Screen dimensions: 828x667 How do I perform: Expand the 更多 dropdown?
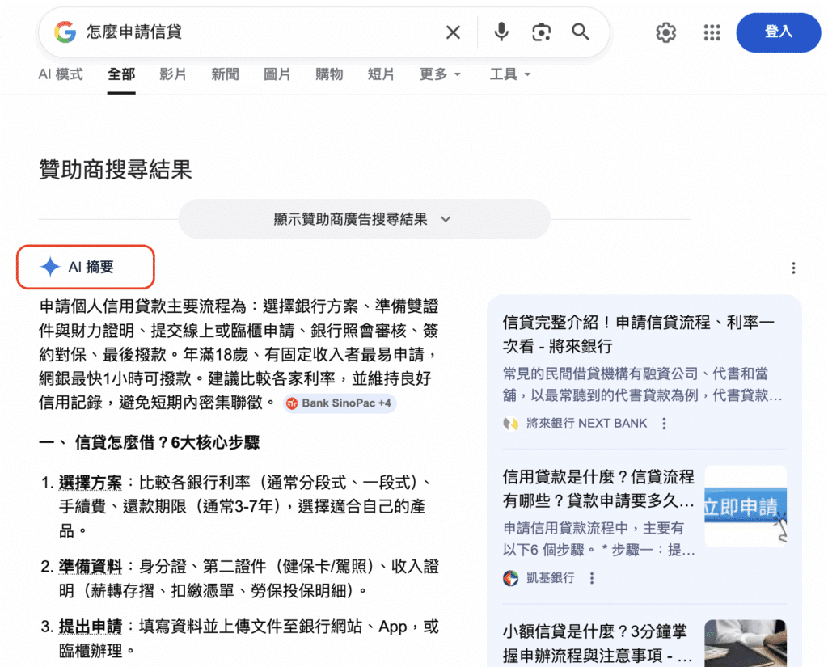(x=440, y=74)
